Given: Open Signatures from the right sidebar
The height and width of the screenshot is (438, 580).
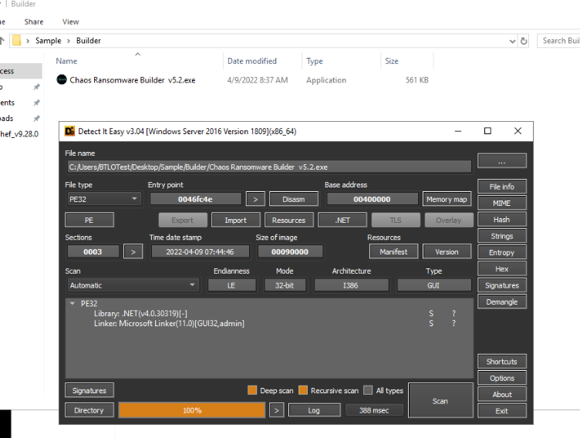Looking at the screenshot, I should (501, 285).
